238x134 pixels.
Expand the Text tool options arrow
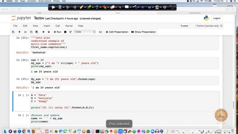(100, 7)
